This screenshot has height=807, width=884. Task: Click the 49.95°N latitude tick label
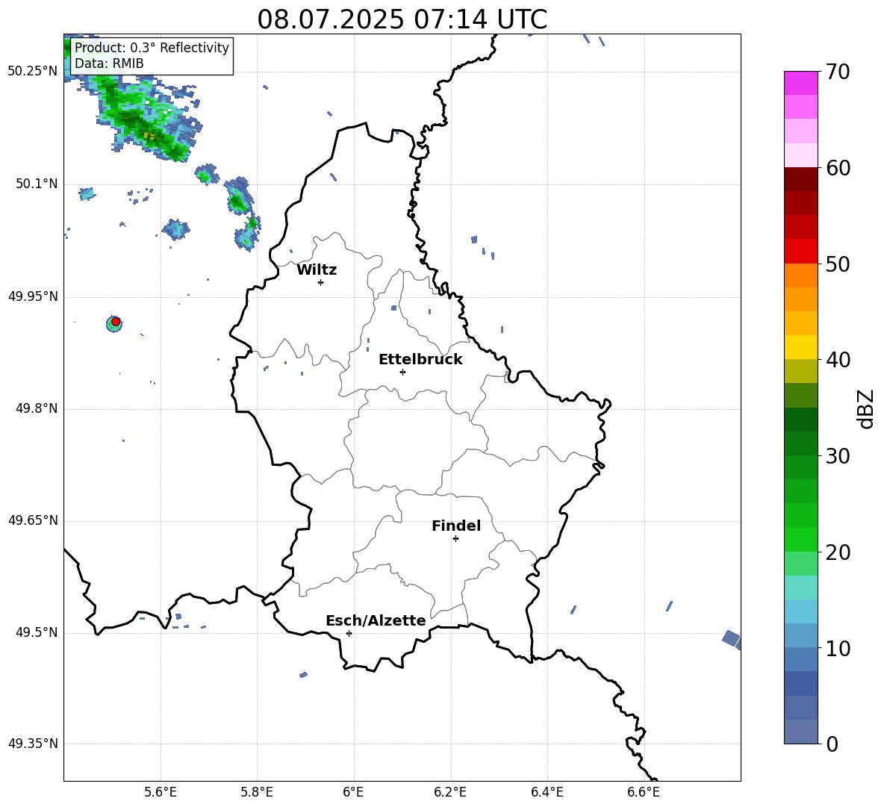coord(32,296)
